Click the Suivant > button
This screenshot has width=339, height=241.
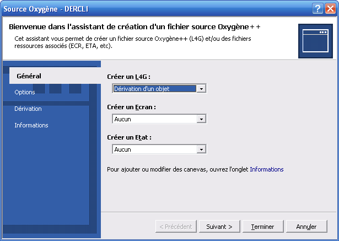click(219, 227)
